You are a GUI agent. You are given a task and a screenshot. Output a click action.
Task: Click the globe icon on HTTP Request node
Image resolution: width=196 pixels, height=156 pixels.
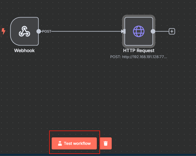[139, 31]
